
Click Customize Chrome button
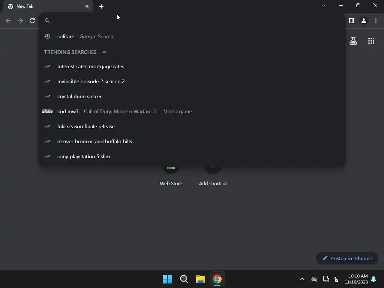tap(347, 258)
